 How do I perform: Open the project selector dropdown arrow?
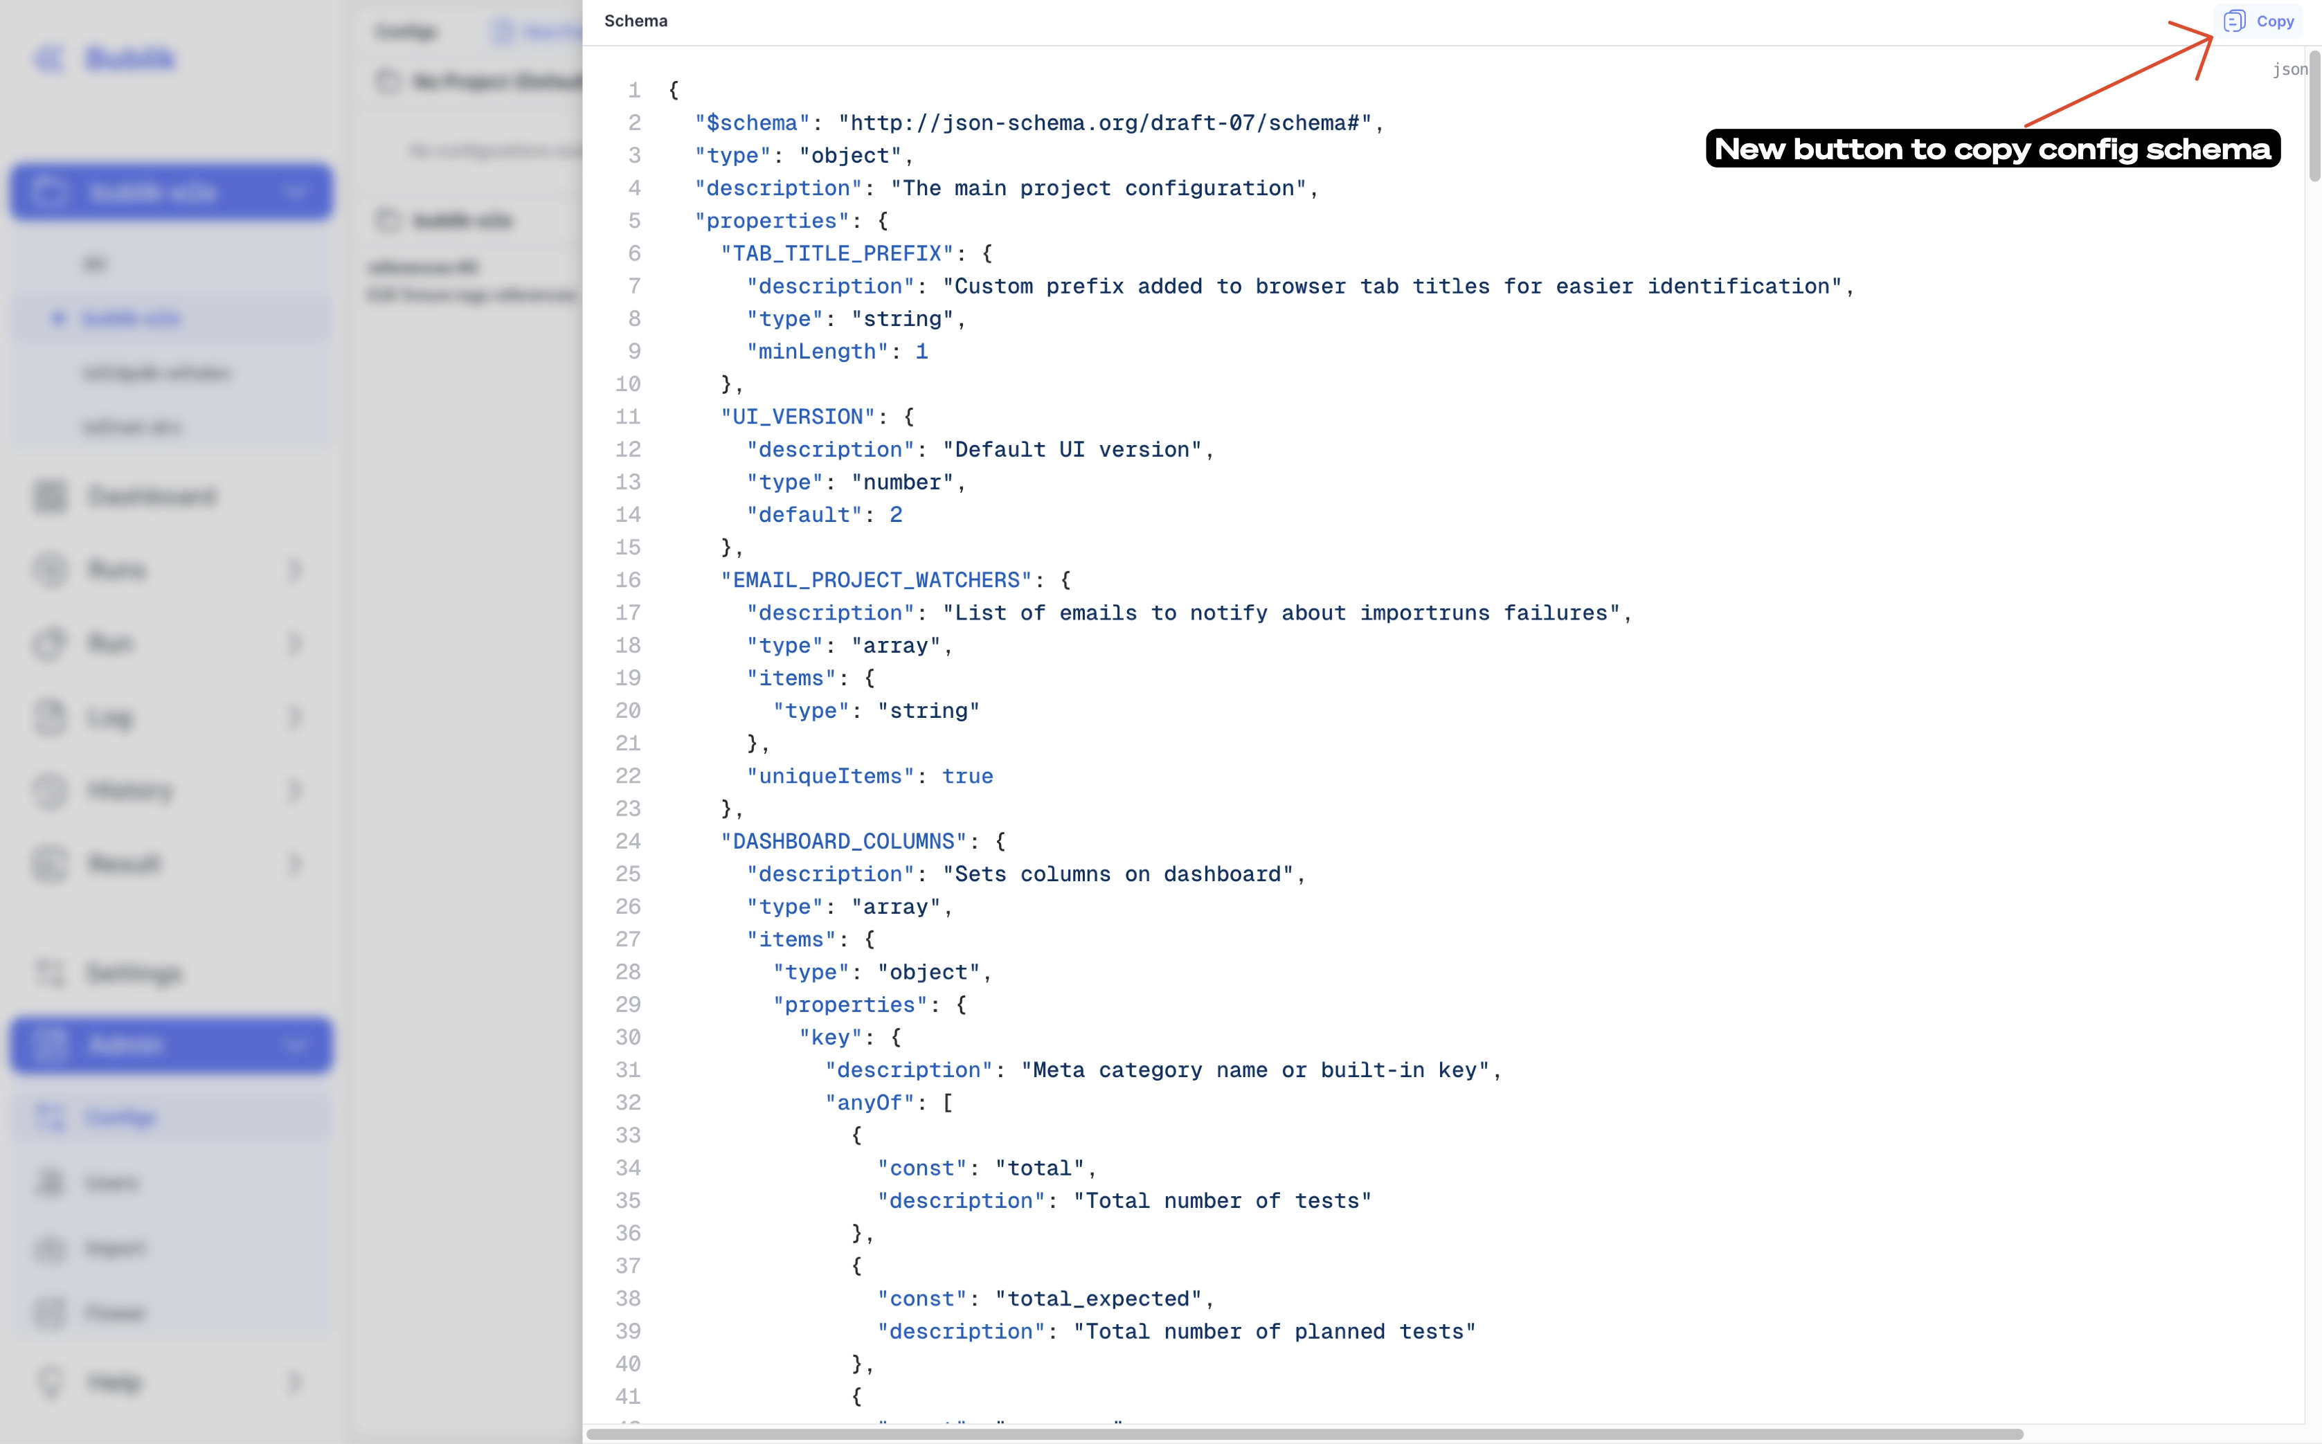[x=295, y=193]
